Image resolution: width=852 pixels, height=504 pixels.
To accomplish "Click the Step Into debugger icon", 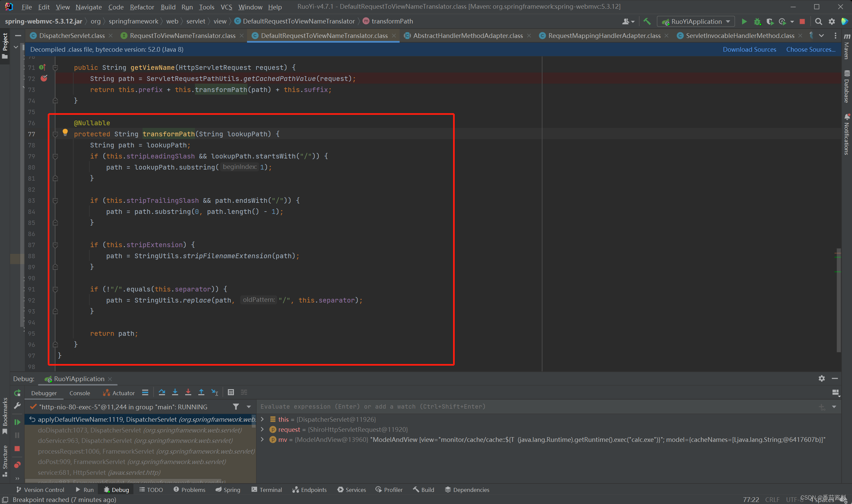I will pos(175,392).
